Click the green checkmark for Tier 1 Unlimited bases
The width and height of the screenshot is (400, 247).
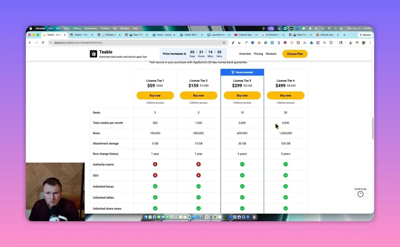click(155, 186)
